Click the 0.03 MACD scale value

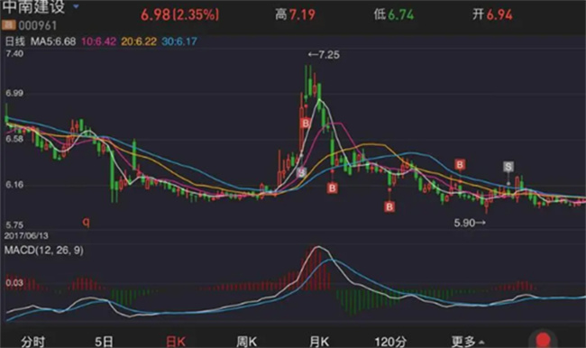[x=14, y=283]
